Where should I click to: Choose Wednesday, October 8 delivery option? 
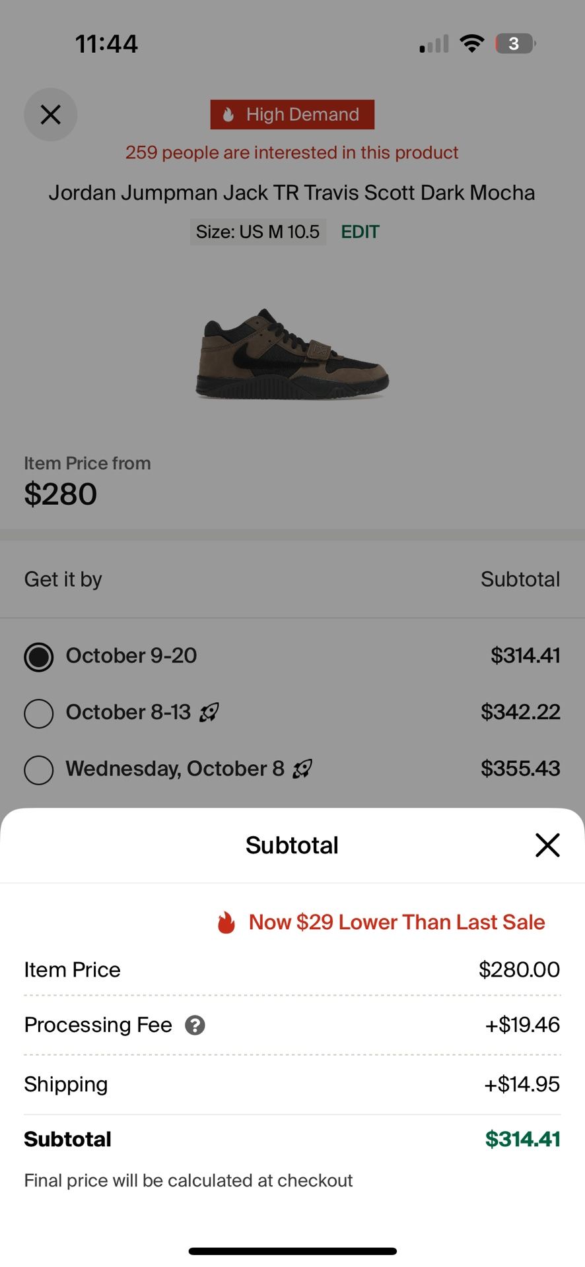[x=39, y=770]
